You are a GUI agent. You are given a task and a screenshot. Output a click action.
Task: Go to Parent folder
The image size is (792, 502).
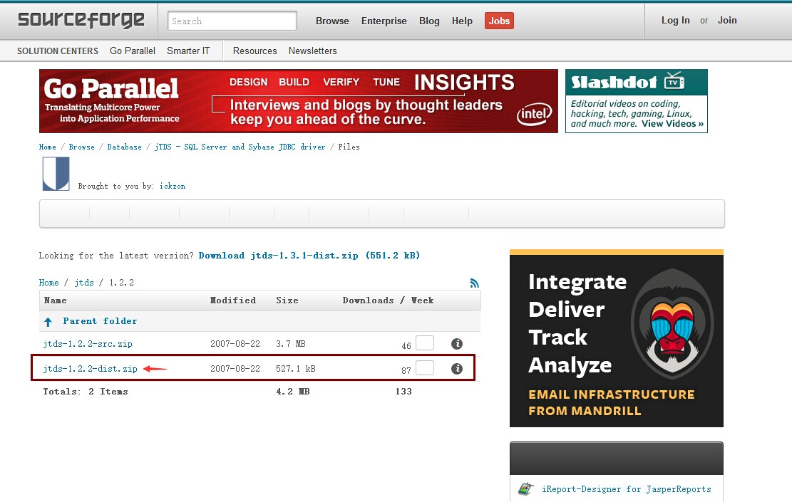click(100, 321)
